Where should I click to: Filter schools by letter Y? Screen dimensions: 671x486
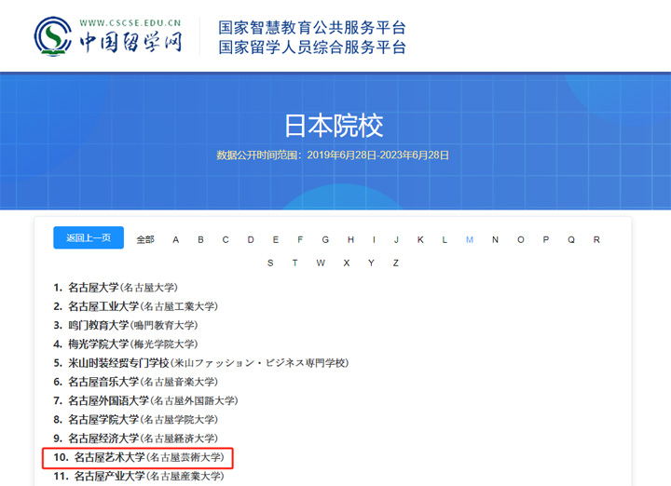(x=371, y=263)
